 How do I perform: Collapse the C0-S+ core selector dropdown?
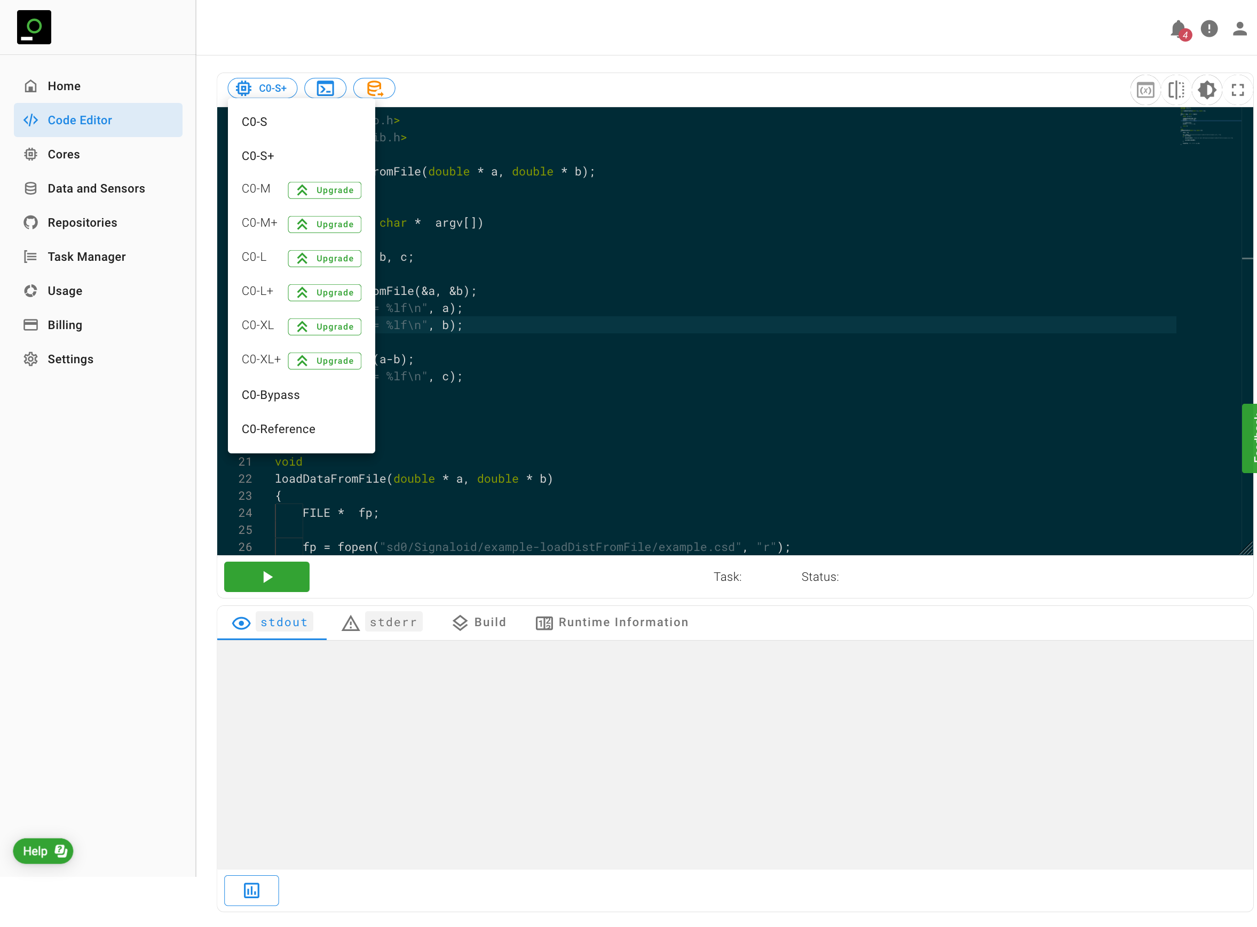(262, 88)
